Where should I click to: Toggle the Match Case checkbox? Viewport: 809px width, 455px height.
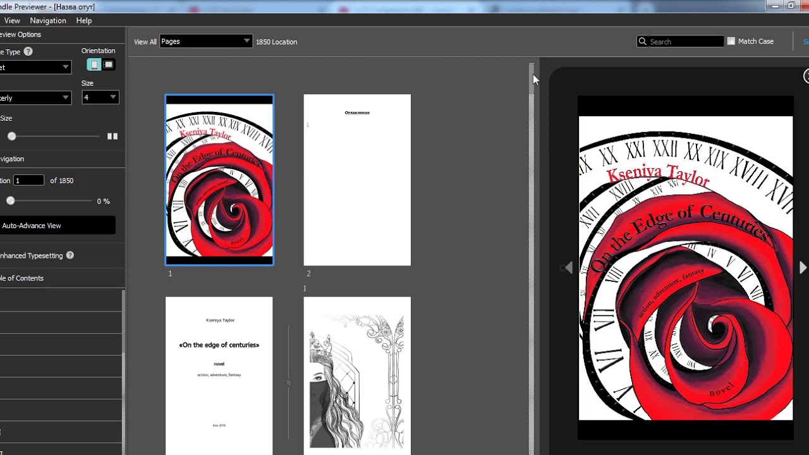731,41
